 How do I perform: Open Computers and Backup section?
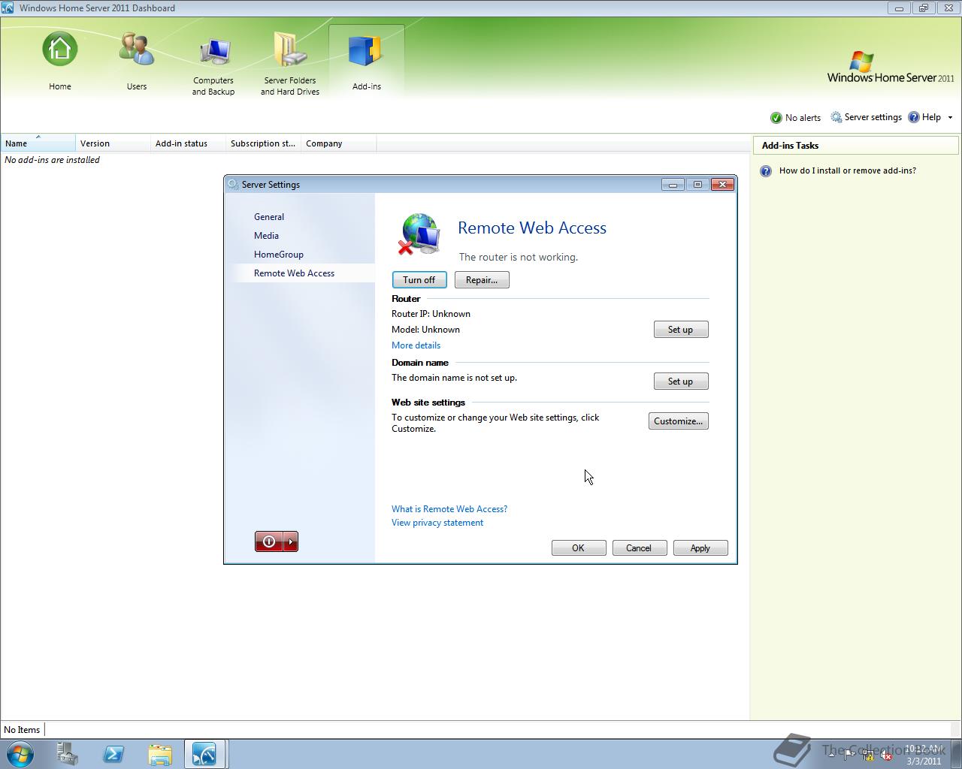[x=213, y=65]
